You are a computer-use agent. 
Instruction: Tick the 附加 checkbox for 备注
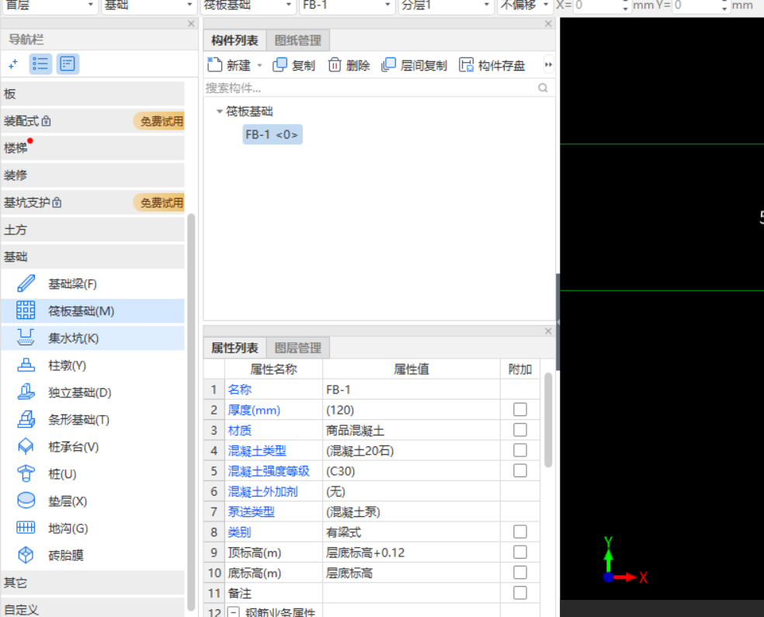[520, 593]
